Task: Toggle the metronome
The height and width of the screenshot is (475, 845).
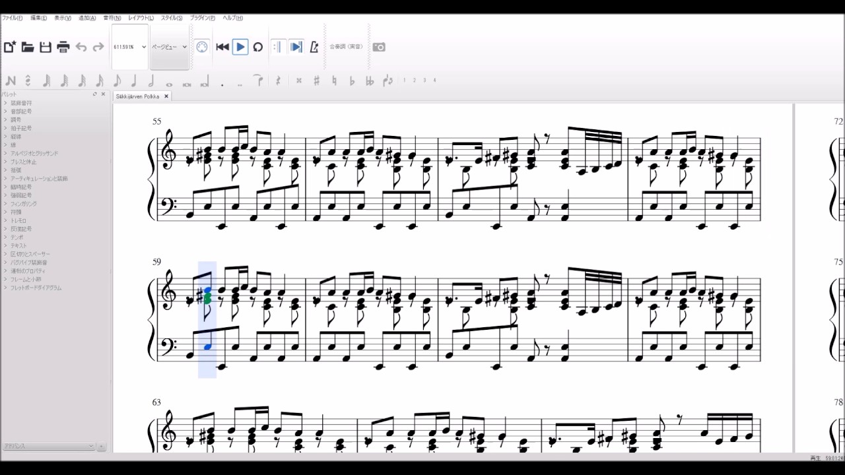Action: (x=314, y=47)
